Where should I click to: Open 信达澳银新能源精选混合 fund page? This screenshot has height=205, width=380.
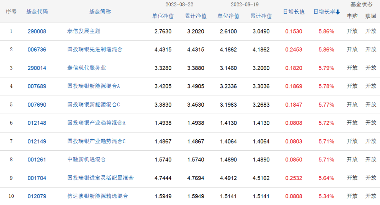(x=98, y=196)
